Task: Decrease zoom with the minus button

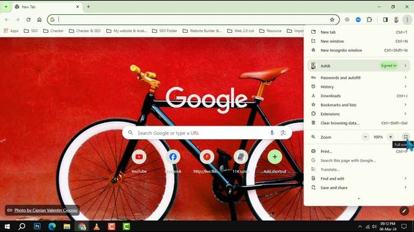Action: 365,137
